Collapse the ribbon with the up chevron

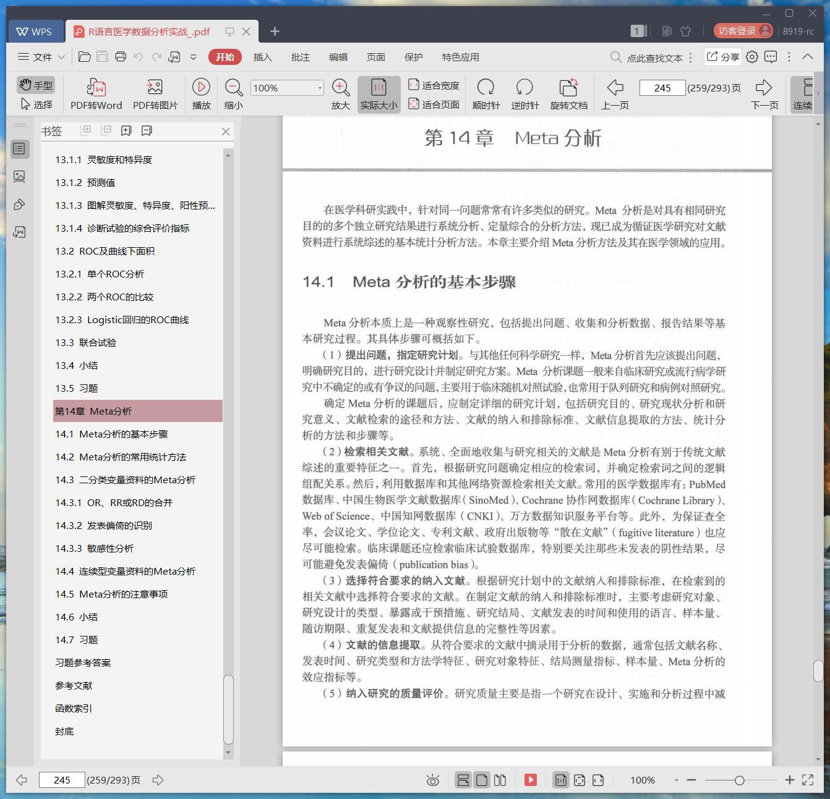[x=808, y=57]
